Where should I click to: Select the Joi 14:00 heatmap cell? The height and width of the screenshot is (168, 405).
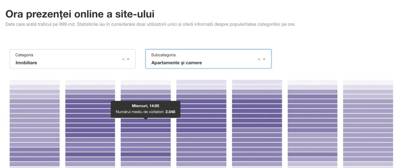pyautogui.click(x=201, y=121)
